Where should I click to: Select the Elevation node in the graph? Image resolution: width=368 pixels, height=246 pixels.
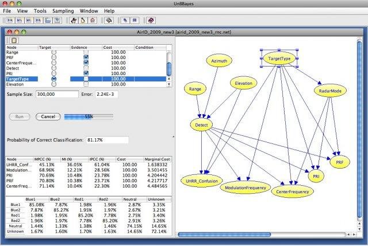[x=244, y=83]
